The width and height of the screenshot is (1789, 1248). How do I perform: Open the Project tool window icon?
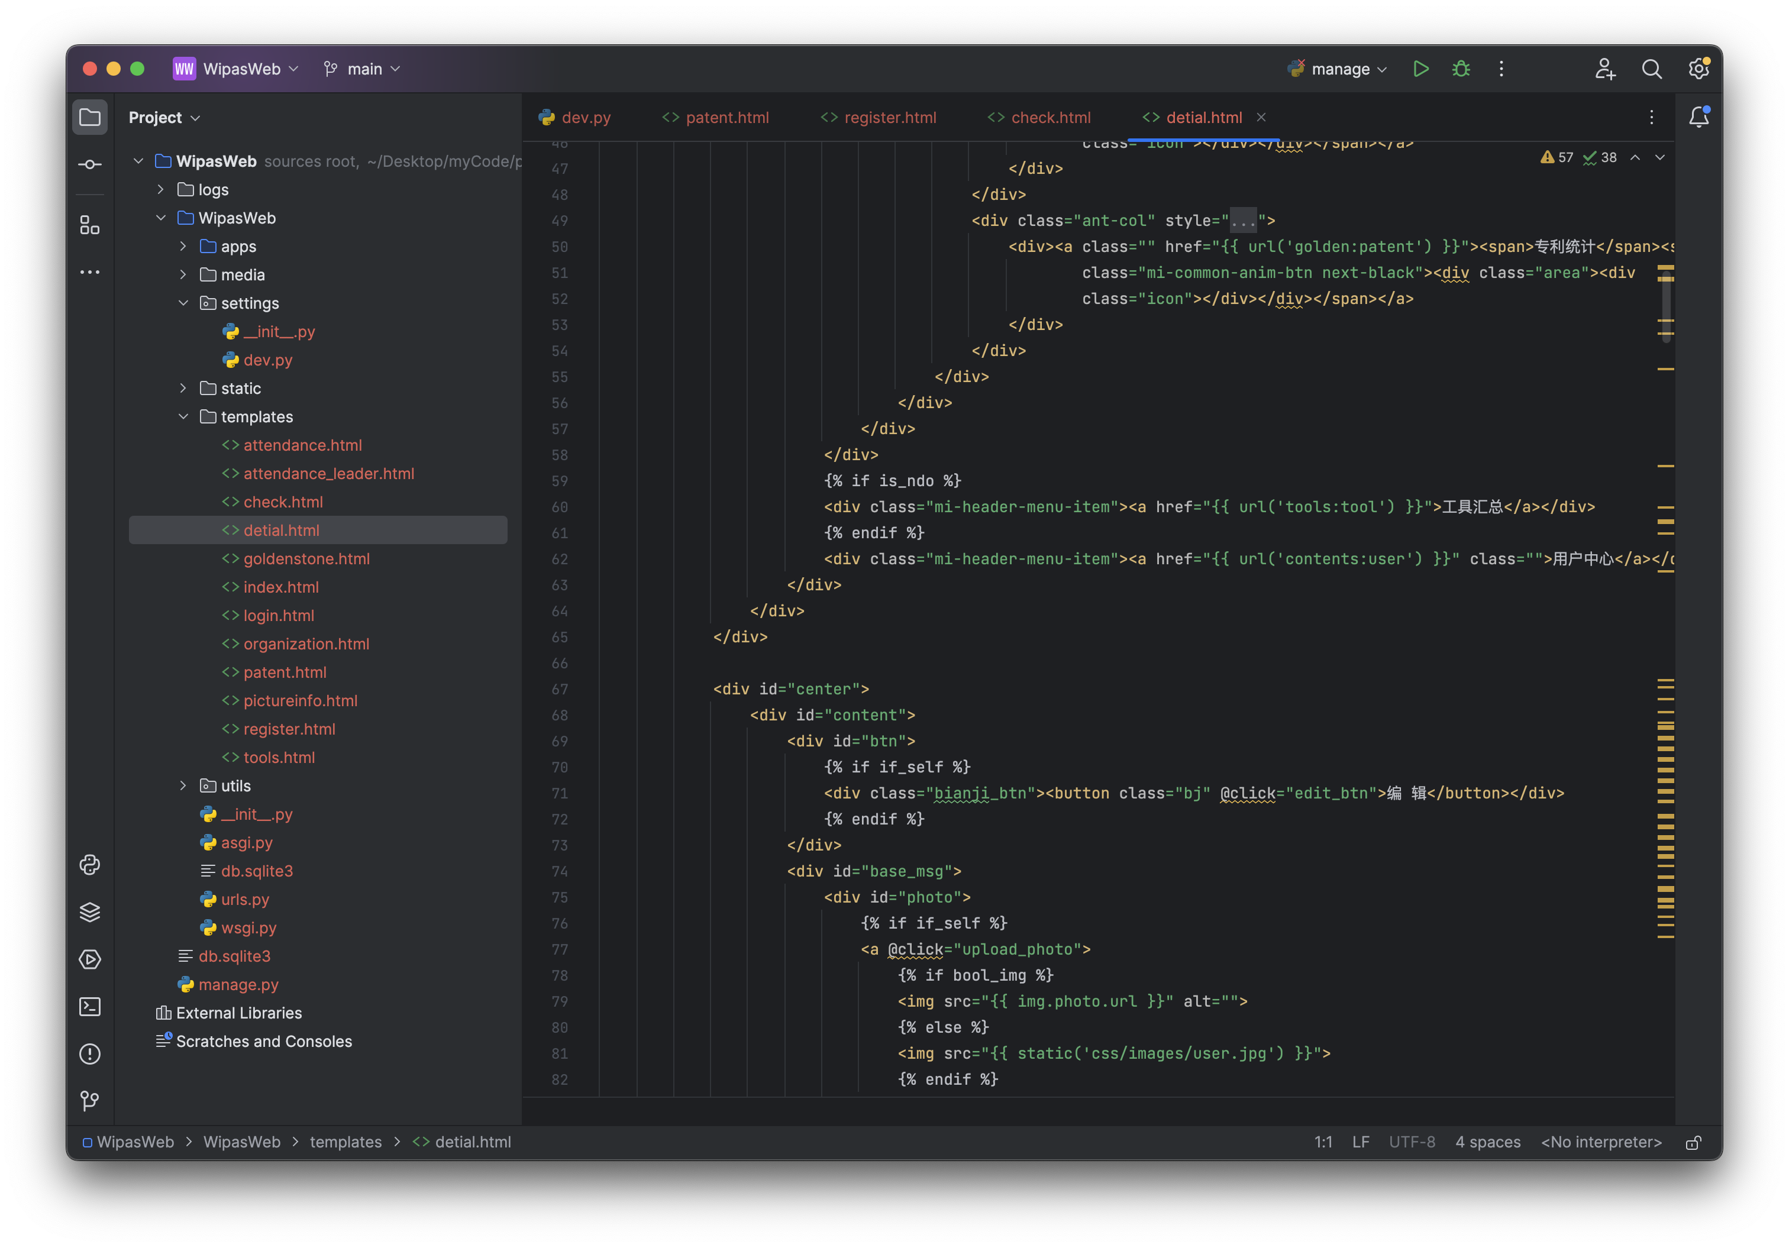[x=89, y=118]
